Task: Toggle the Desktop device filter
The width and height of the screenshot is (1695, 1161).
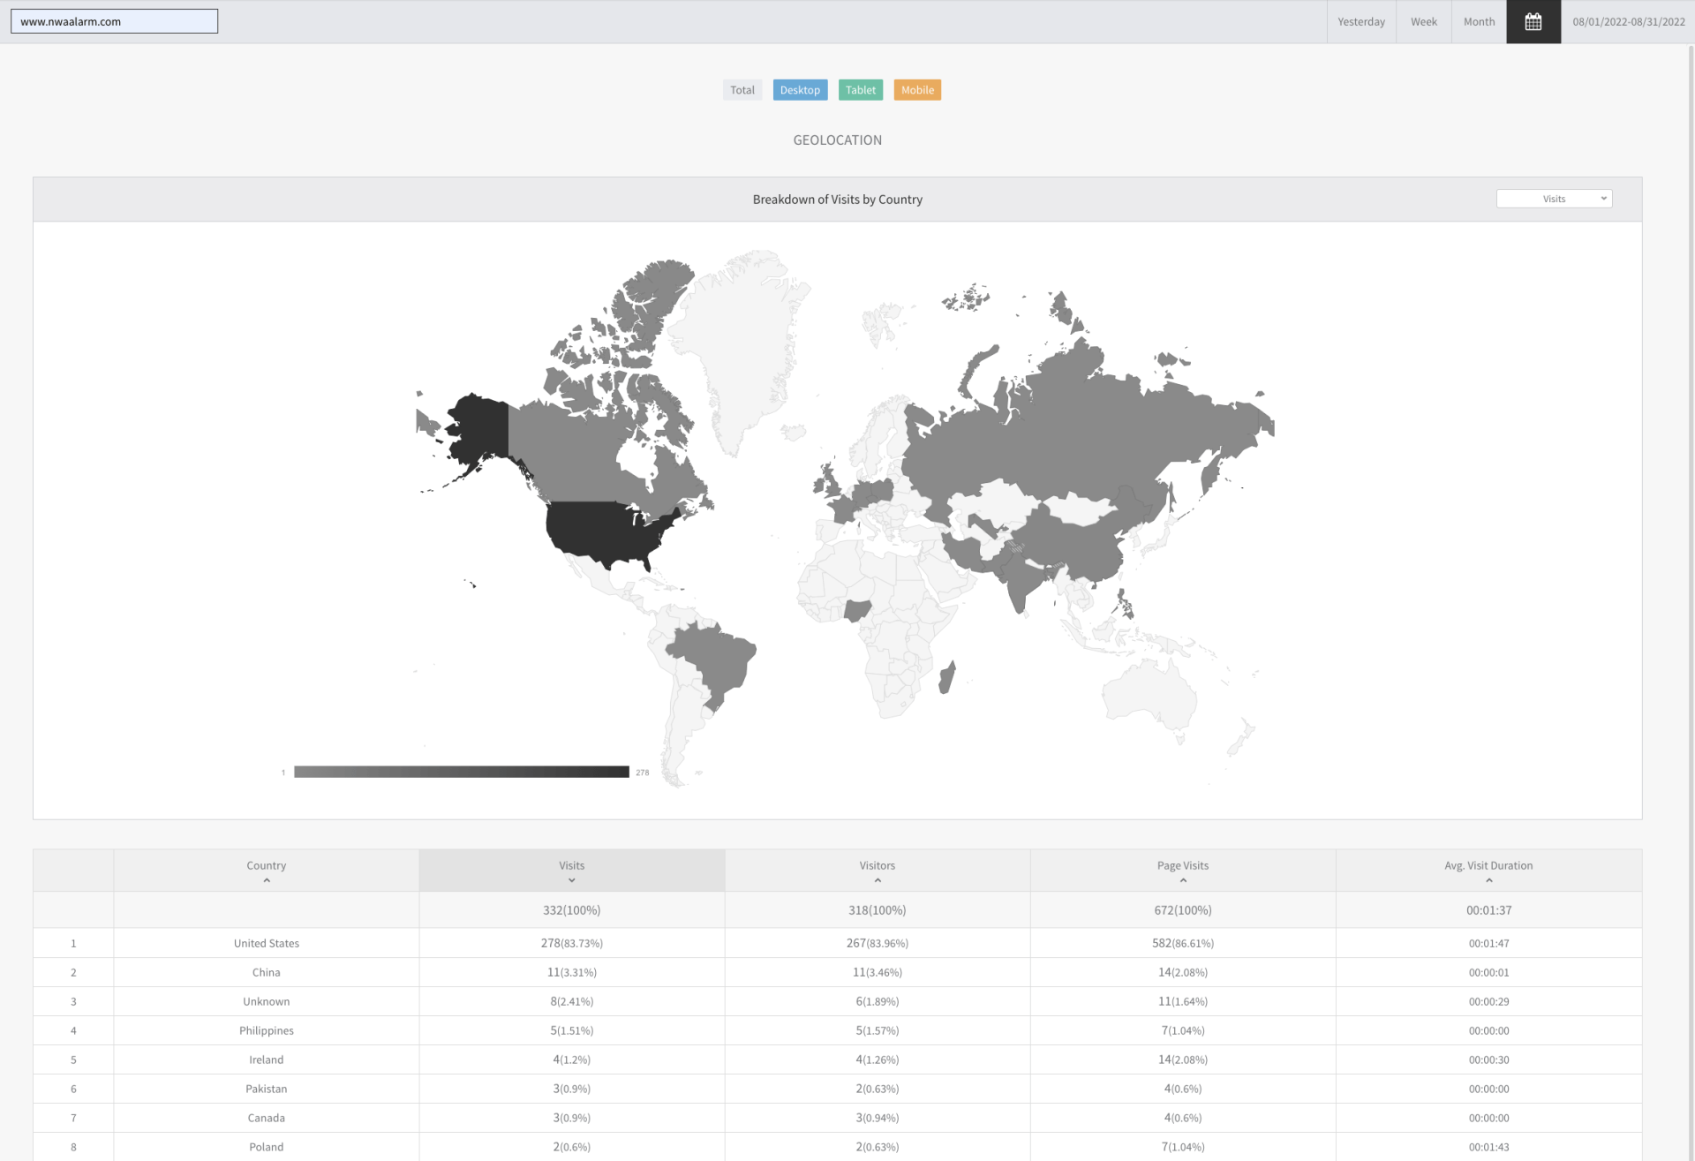Action: [x=800, y=90]
